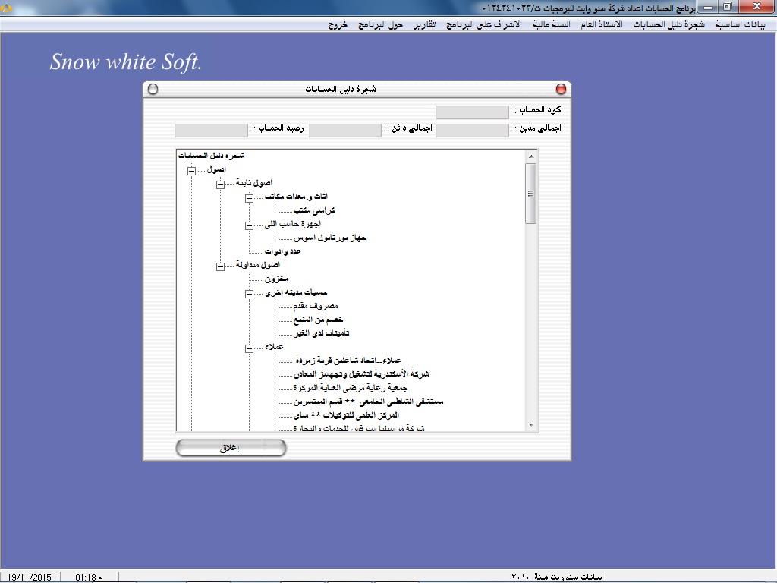The width and height of the screenshot is (777, 583).
Task: Click the tree scrollbar down arrow
Action: point(531,425)
